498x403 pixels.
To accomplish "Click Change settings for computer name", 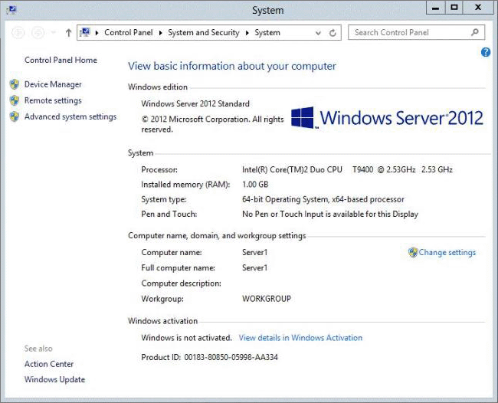I will click(447, 252).
